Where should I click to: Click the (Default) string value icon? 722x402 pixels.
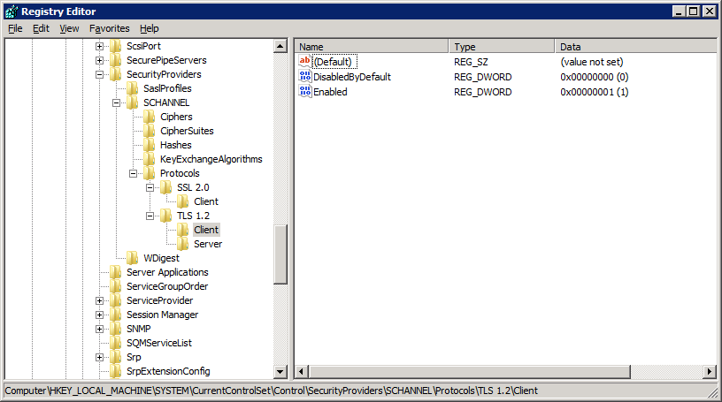pyautogui.click(x=305, y=62)
